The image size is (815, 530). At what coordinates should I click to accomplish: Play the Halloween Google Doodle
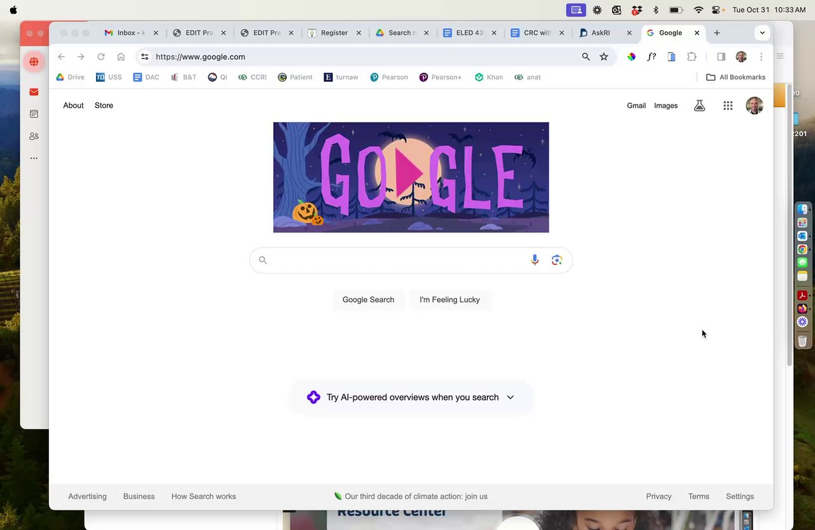click(x=411, y=177)
